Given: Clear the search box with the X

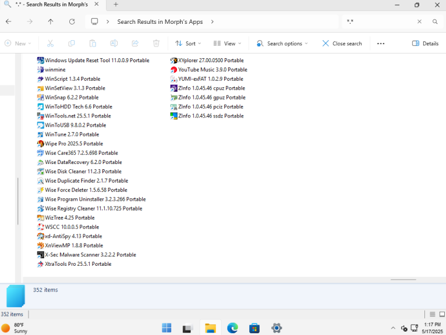Looking at the screenshot, I should coord(419,22).
